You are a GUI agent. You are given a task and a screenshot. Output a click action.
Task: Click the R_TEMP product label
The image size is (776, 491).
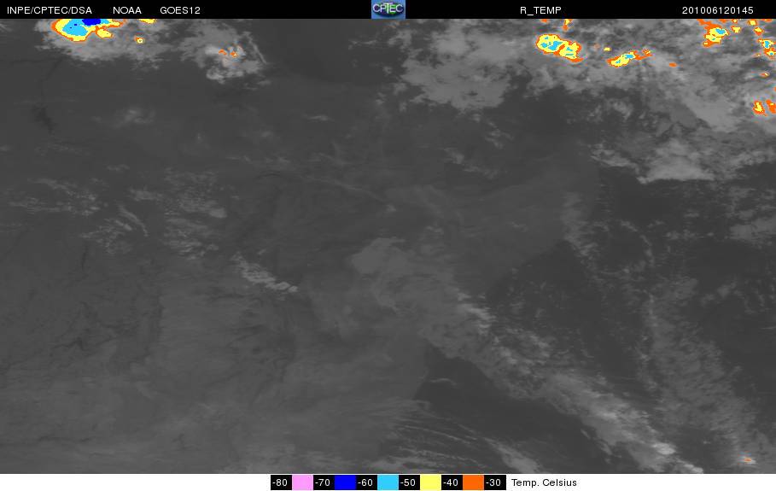pyautogui.click(x=540, y=10)
